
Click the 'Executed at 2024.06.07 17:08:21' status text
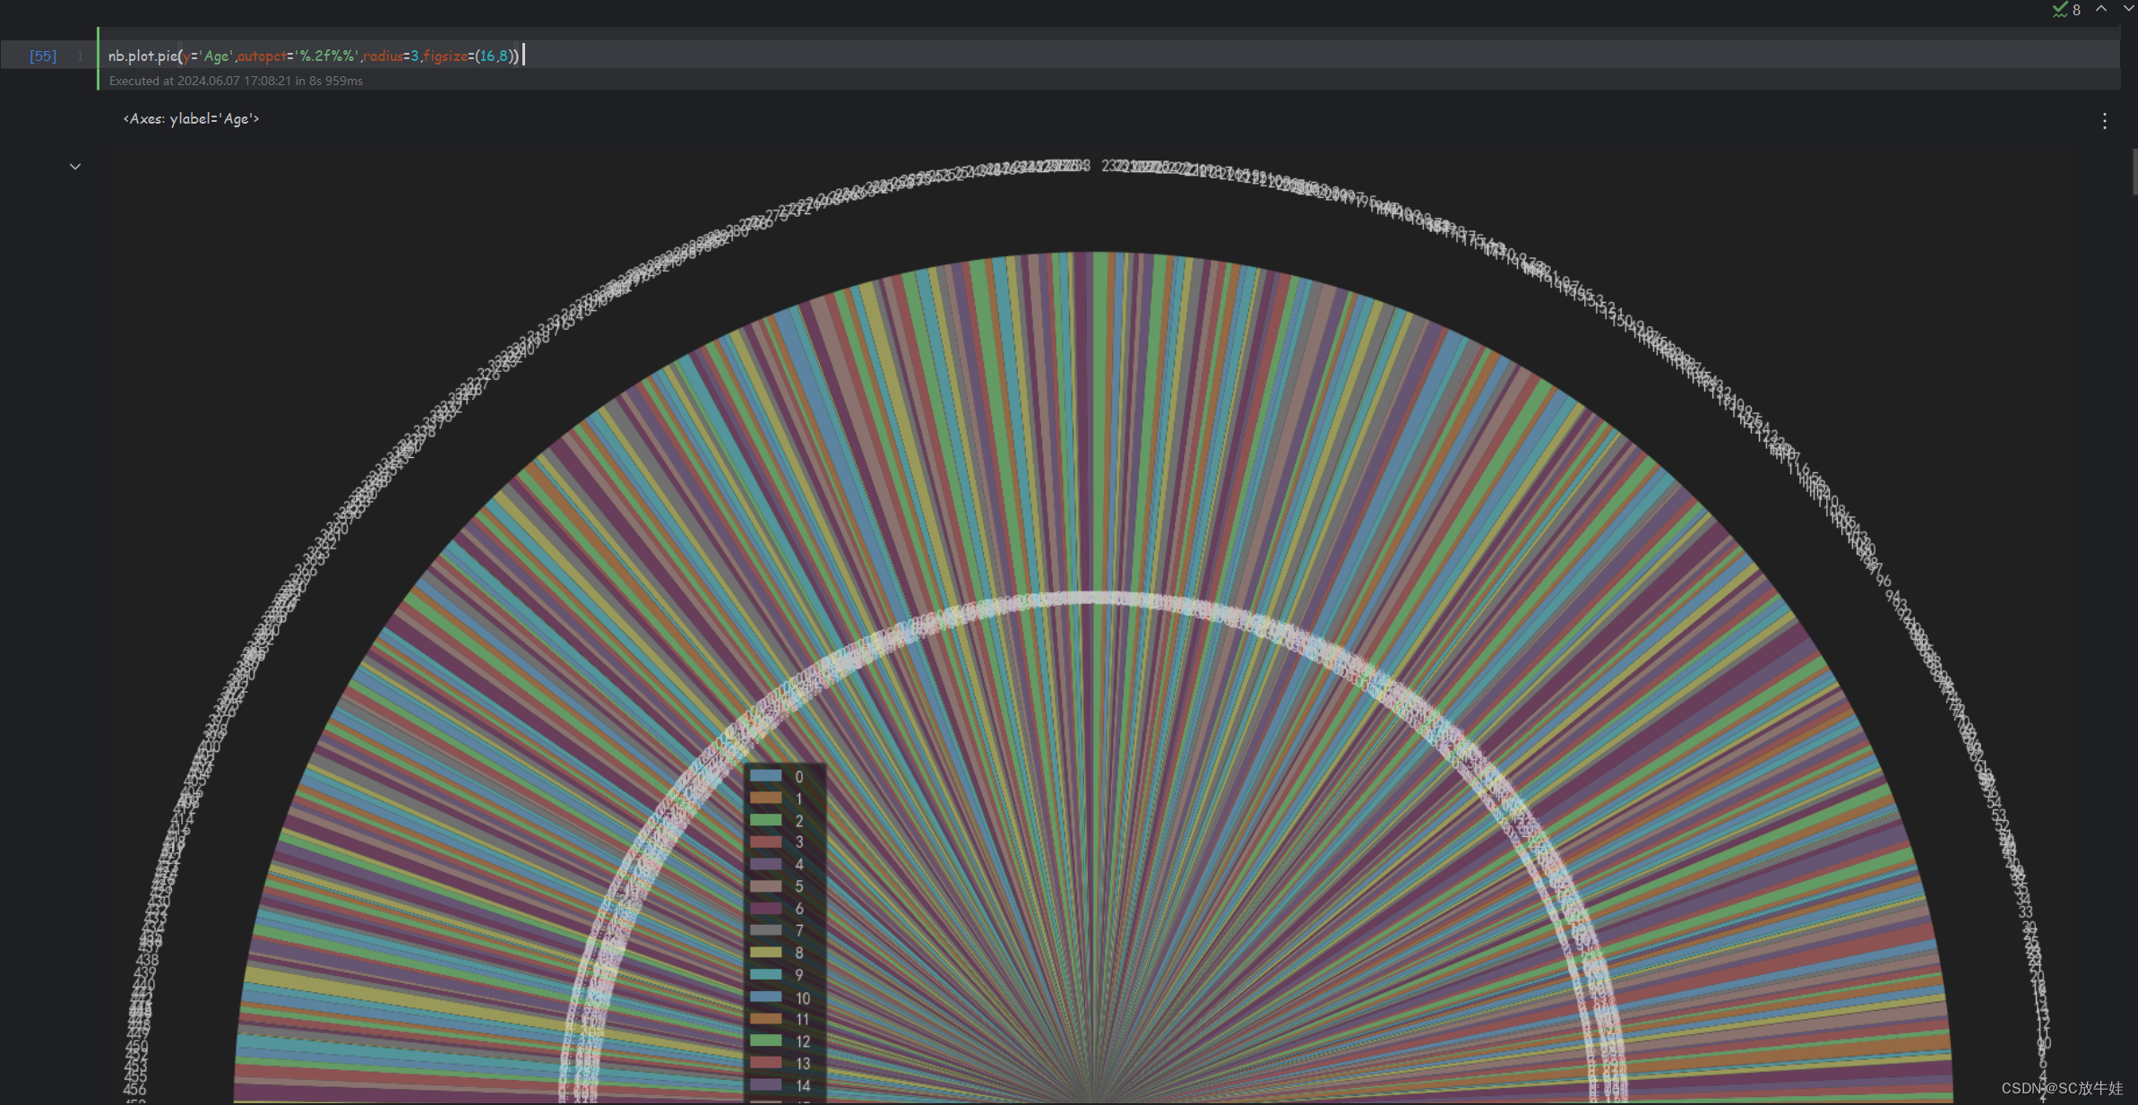coord(236,81)
